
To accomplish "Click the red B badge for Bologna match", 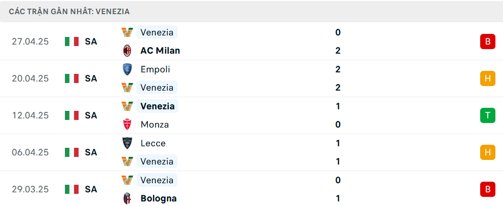I will (488, 189).
